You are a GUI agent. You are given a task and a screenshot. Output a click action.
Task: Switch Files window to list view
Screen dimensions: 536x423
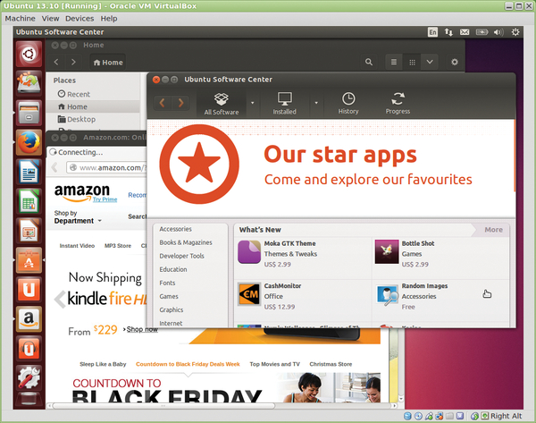394,63
